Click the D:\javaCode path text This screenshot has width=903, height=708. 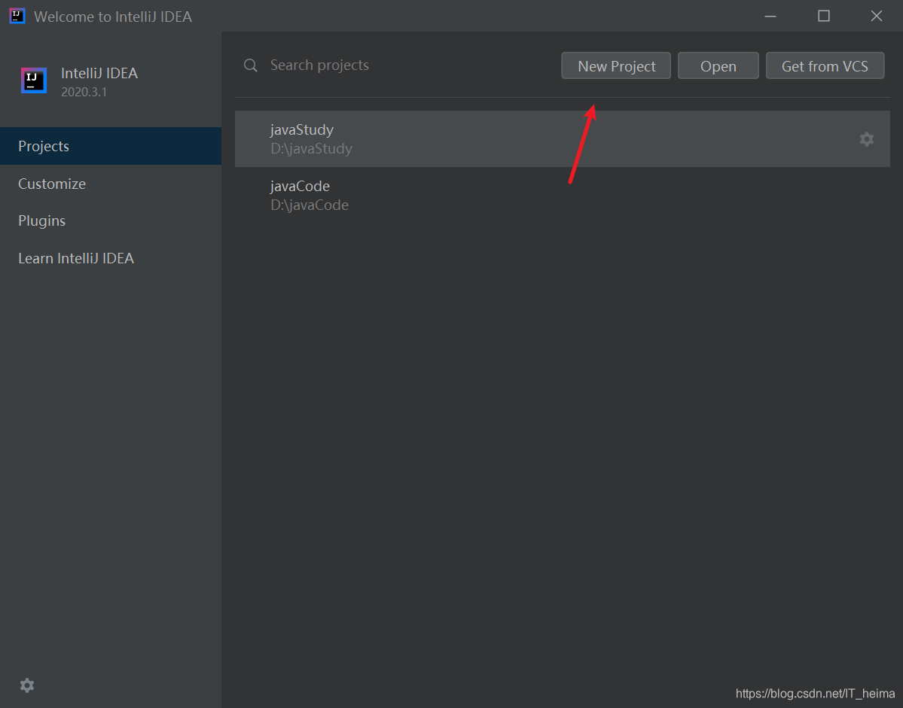click(310, 205)
